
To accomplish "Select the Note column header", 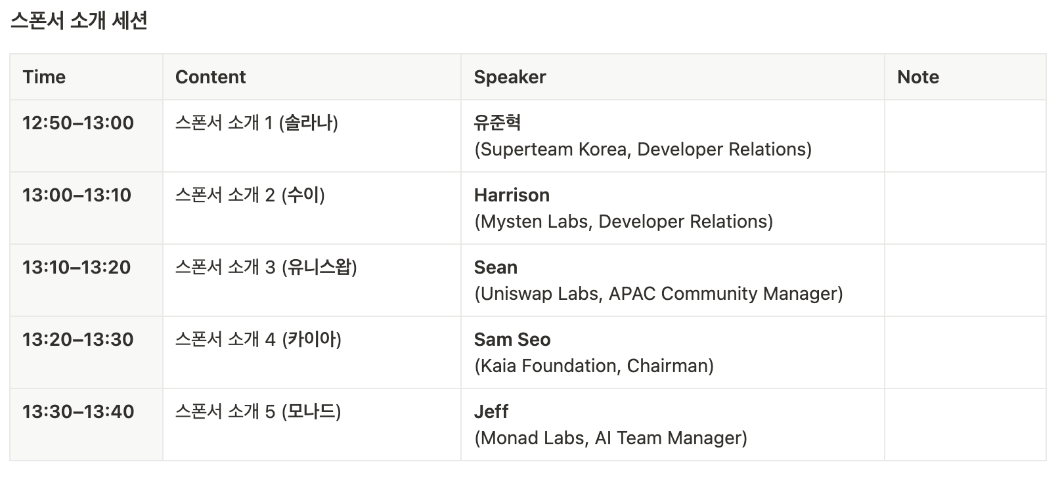I will point(965,77).
